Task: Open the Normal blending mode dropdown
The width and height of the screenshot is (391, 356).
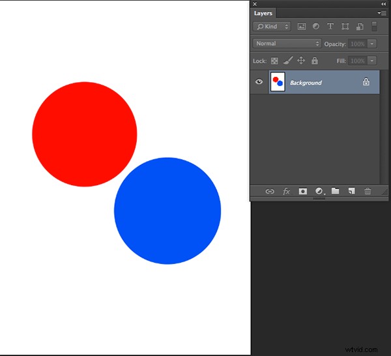Action: tap(287, 44)
